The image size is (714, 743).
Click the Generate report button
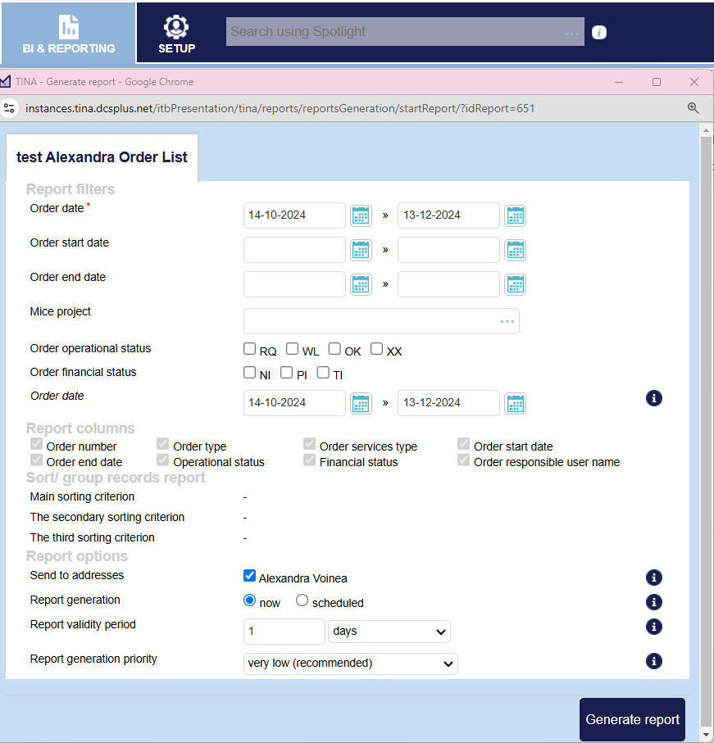coord(632,719)
